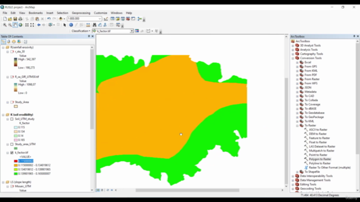Open the Selection menu
The width and height of the screenshot is (360, 202).
coord(62,13)
